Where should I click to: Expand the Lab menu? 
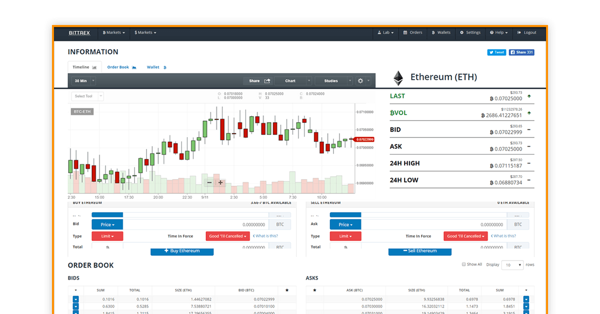click(385, 33)
